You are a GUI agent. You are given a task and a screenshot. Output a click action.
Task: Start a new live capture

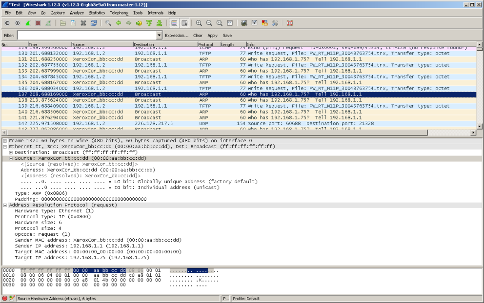pyautogui.click(x=28, y=23)
